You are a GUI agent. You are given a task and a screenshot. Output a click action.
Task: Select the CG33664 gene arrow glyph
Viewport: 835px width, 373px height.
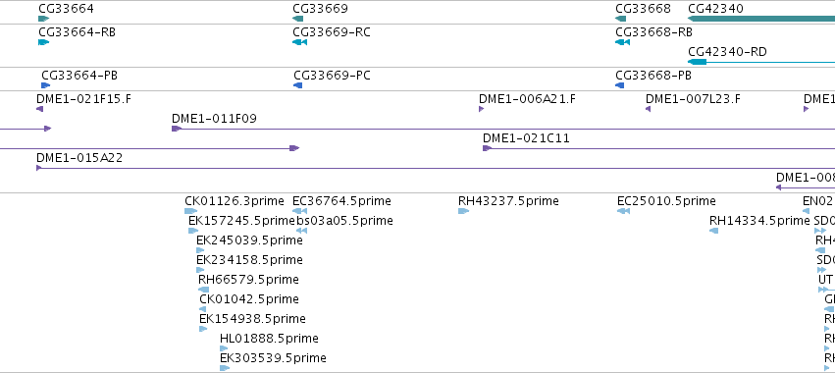44,19
